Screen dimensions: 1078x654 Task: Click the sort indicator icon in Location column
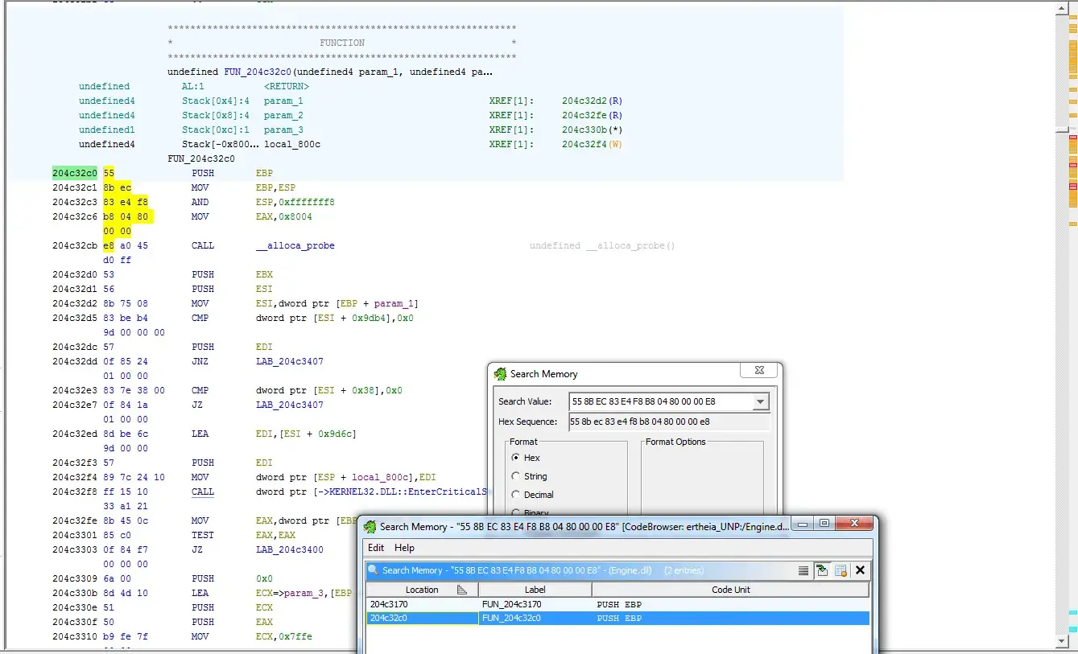pos(461,590)
